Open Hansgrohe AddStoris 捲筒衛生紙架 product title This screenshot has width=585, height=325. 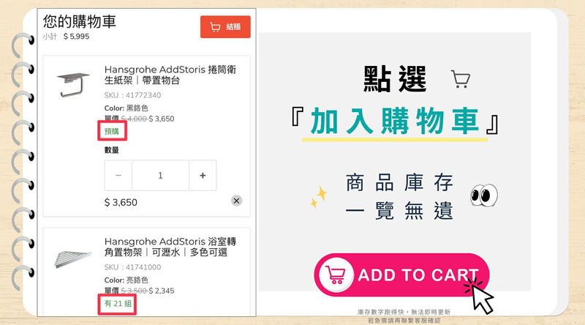click(x=170, y=75)
